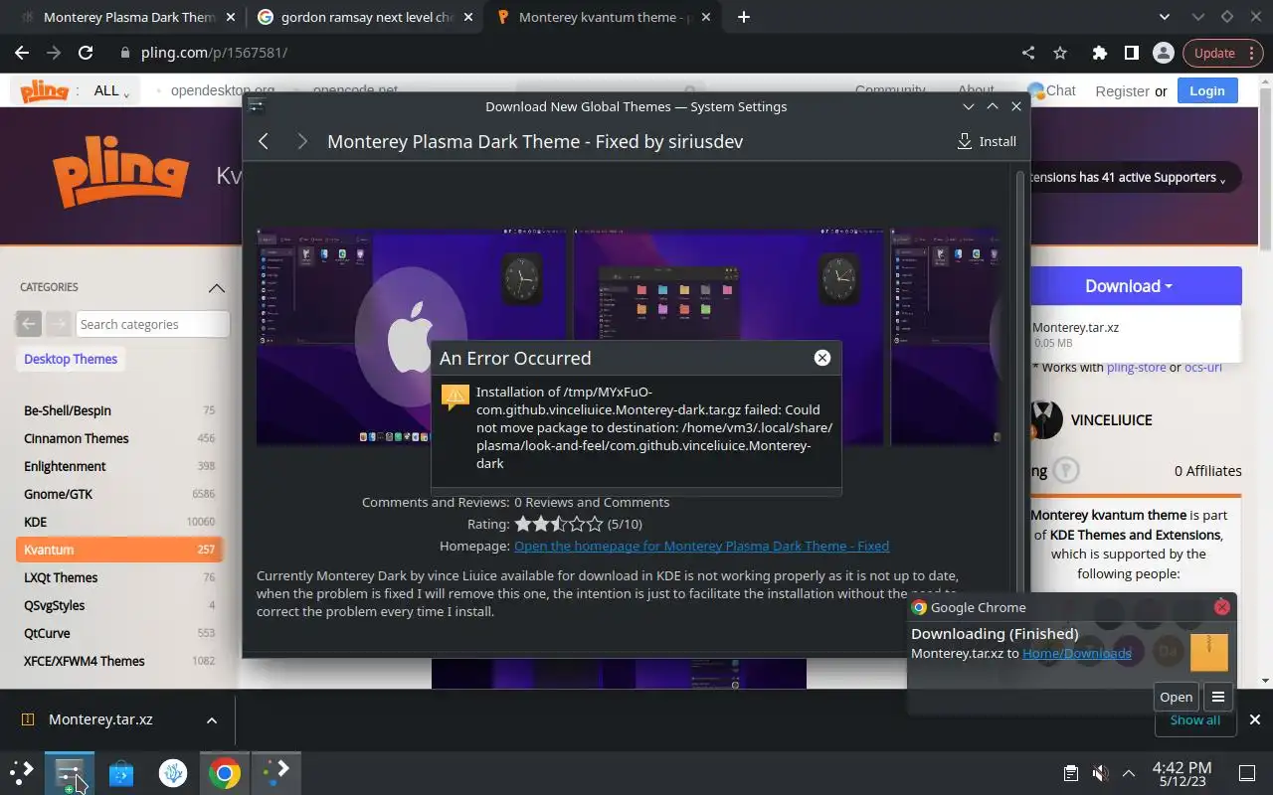Switch to gordon ramsay next level tab
Screen dimensions: 1273x795
(367, 17)
